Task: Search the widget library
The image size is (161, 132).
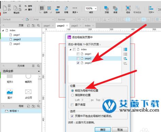Action: pyautogui.click(x=38, y=66)
